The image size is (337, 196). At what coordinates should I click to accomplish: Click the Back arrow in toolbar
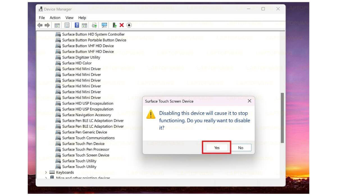[40, 25]
